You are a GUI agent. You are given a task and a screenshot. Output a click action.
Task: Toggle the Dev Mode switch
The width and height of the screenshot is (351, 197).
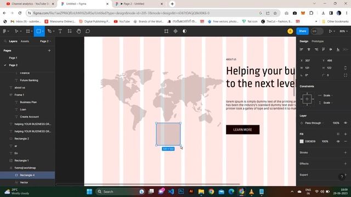click(x=317, y=31)
